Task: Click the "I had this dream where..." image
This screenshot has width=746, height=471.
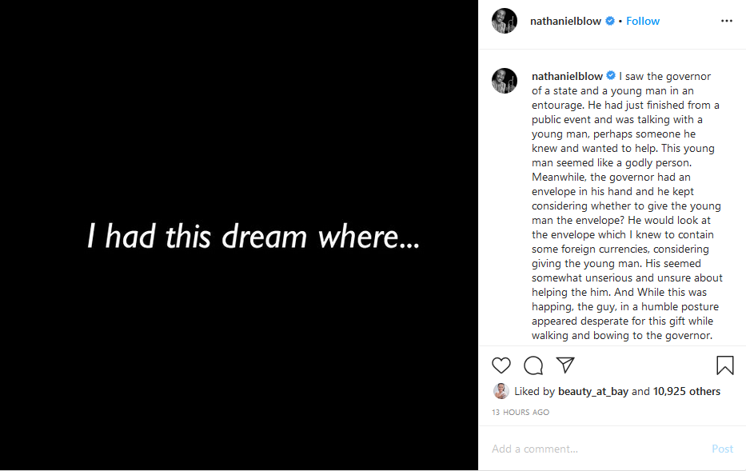Action: [x=239, y=235]
